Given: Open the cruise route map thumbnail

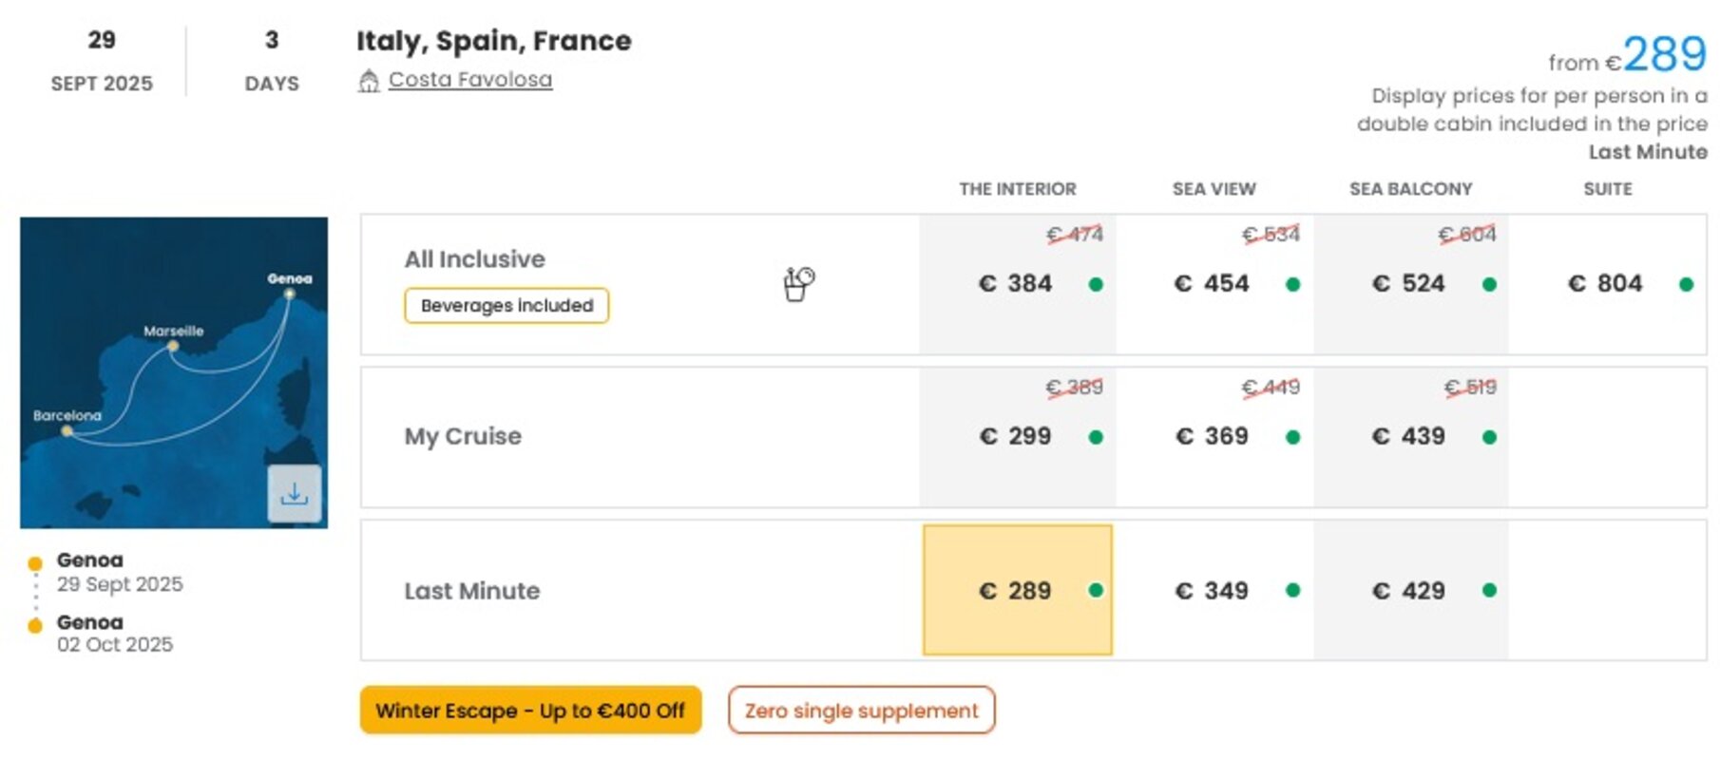Looking at the screenshot, I should click(x=174, y=372).
